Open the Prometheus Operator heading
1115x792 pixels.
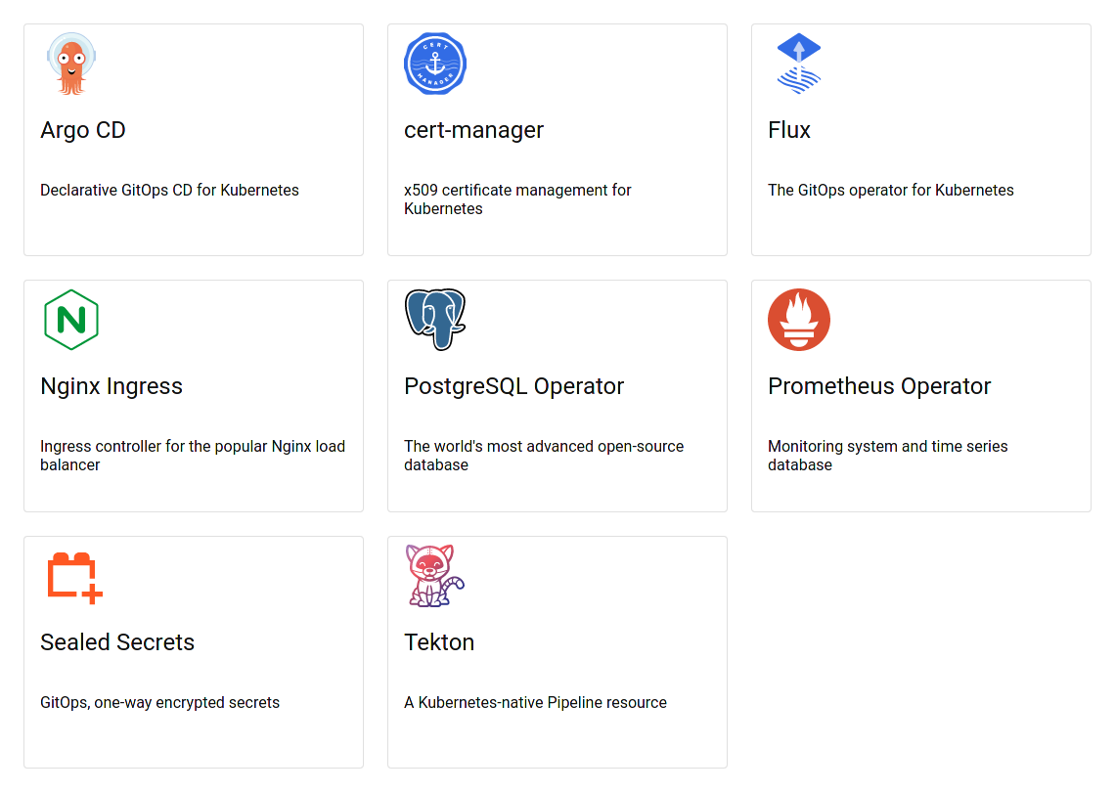click(x=879, y=386)
